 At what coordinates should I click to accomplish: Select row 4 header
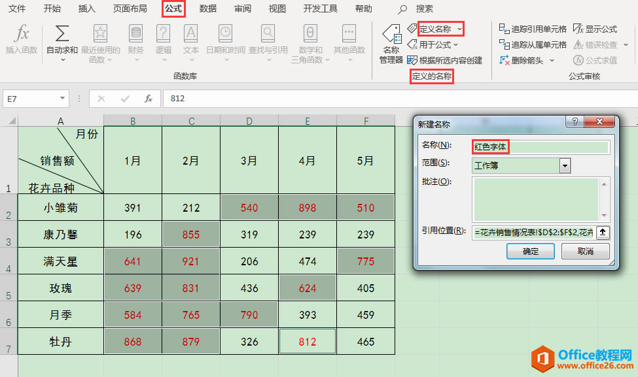tap(9, 261)
